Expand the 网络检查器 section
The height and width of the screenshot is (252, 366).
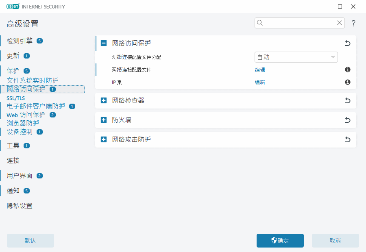pos(103,100)
